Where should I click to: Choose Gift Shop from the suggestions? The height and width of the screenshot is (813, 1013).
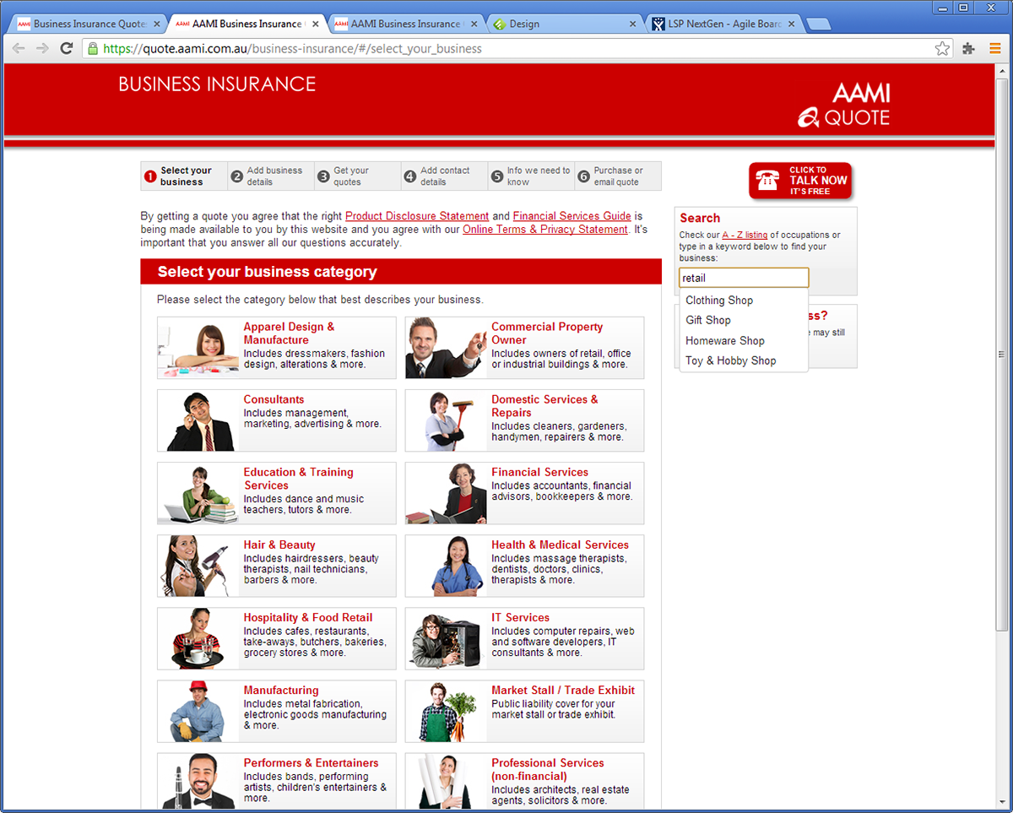click(744, 320)
